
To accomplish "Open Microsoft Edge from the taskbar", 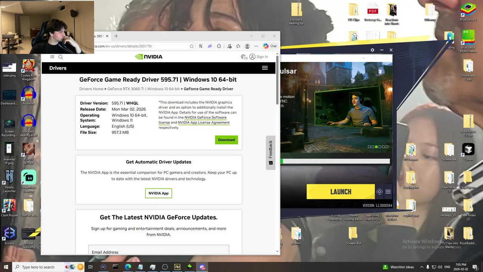I will coord(128,267).
